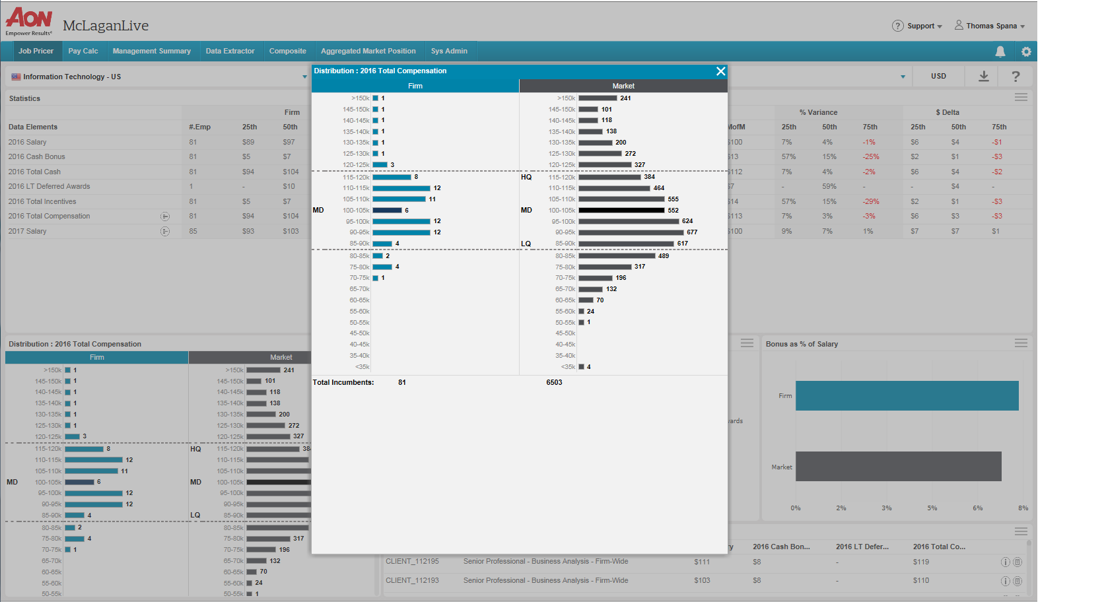Go to Data Extractor tab
This screenshot has height=602, width=1104.
point(230,51)
